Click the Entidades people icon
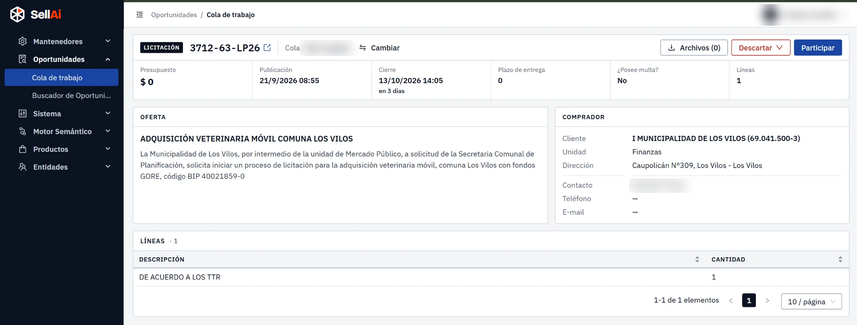This screenshot has height=325, width=857. pyautogui.click(x=23, y=167)
